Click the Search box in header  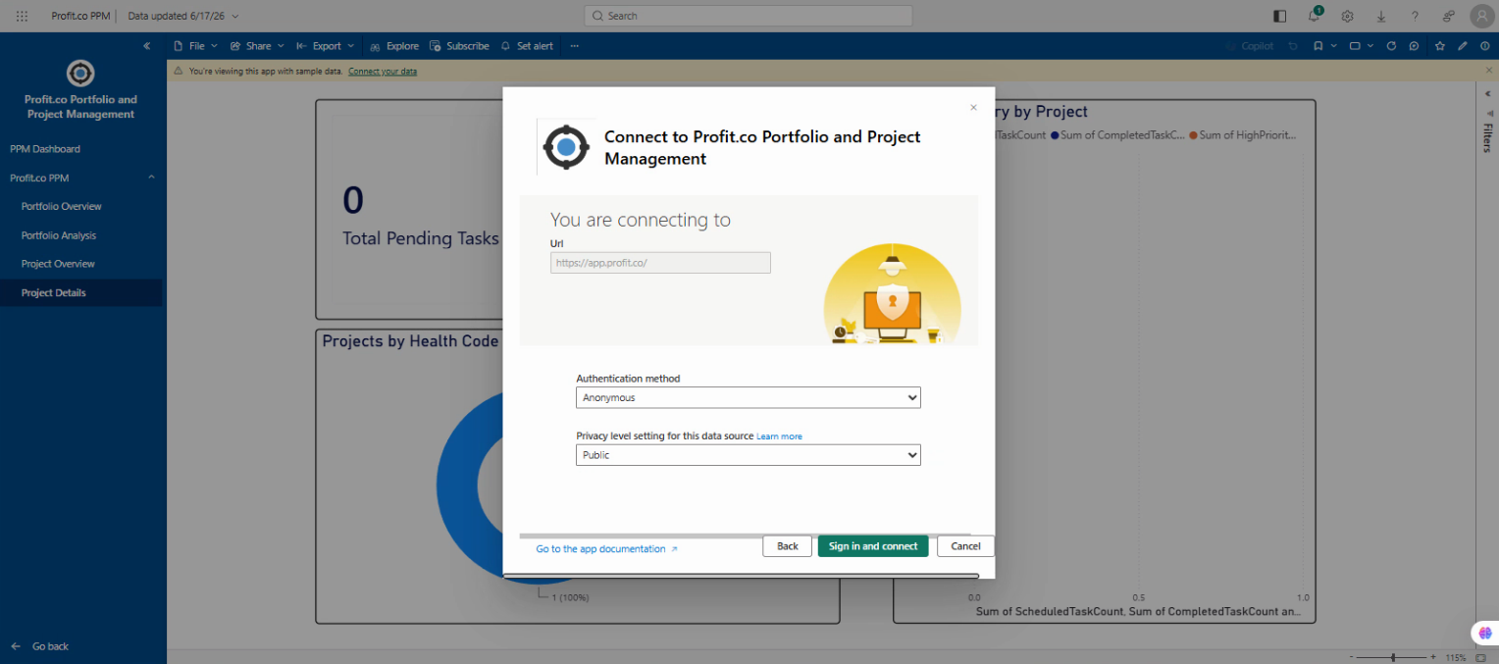coord(749,16)
